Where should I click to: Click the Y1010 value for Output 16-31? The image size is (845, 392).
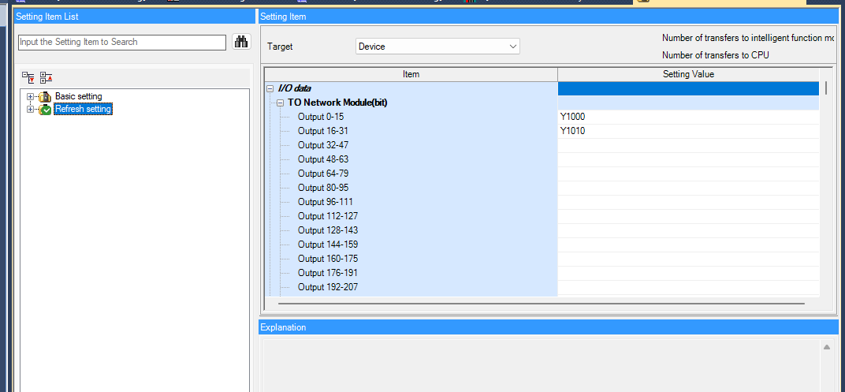(x=572, y=132)
